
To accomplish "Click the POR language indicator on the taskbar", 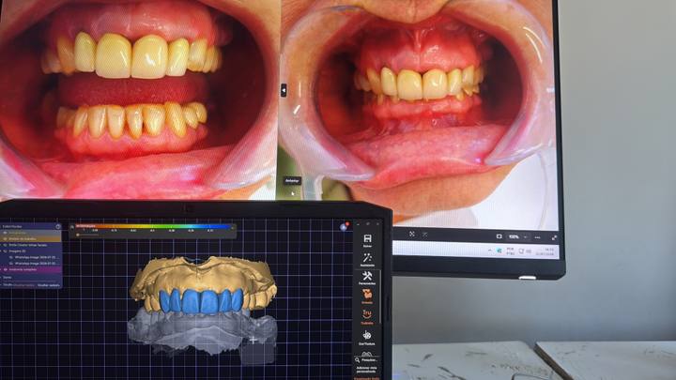I will [511, 251].
